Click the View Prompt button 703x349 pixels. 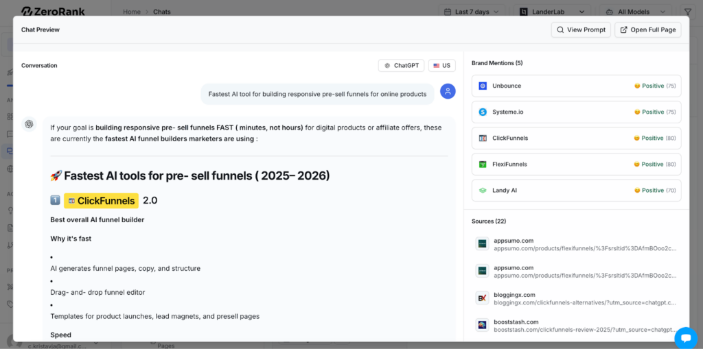tap(581, 29)
